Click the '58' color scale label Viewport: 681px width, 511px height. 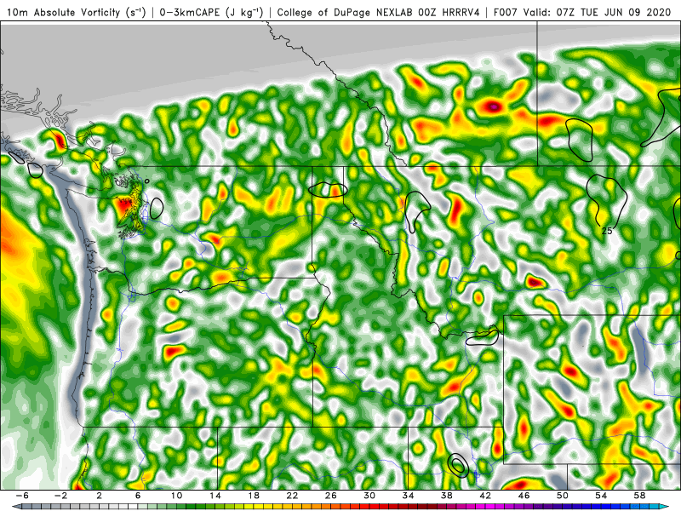point(640,496)
